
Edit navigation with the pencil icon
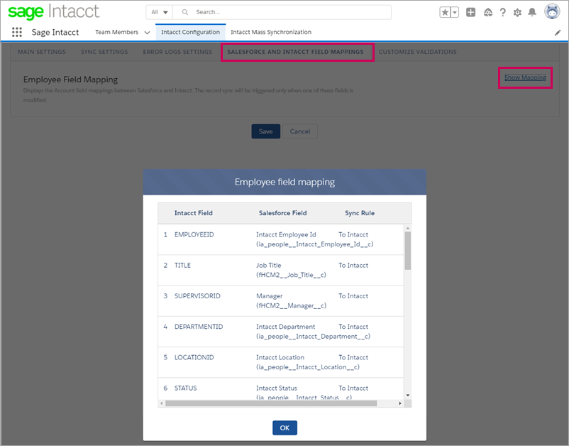pyautogui.click(x=558, y=33)
